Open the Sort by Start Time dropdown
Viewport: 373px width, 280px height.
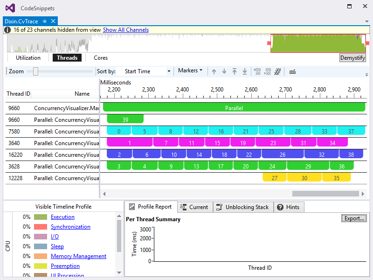(145, 71)
